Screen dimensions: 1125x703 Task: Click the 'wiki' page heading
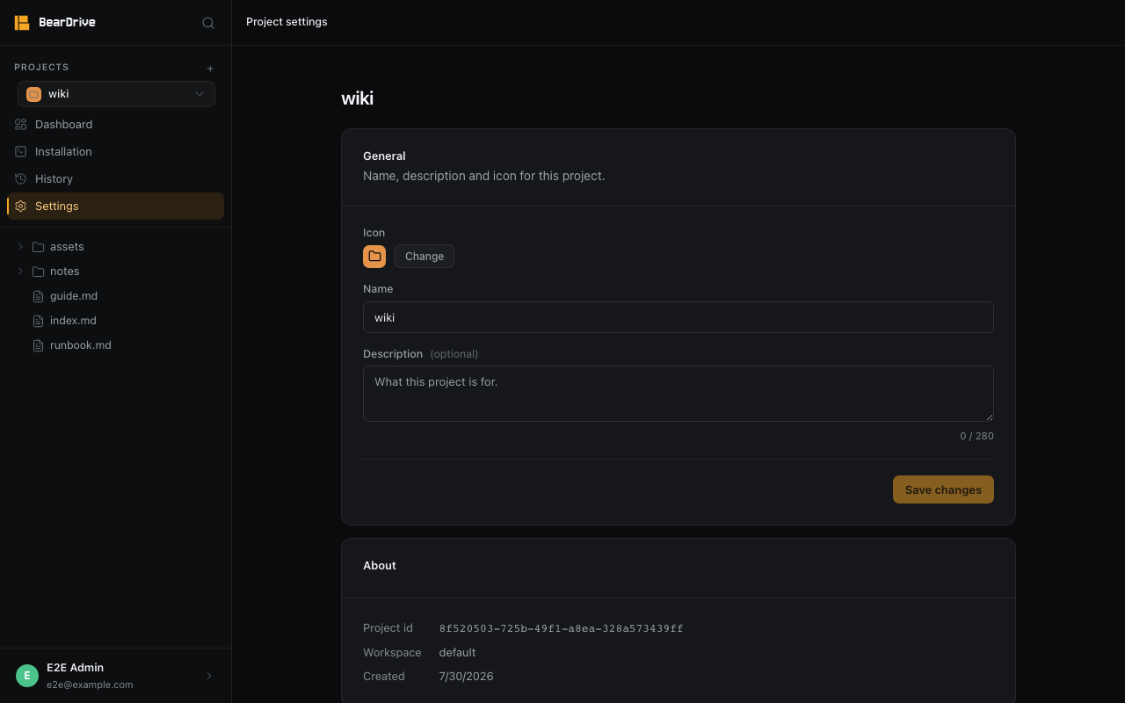[358, 98]
